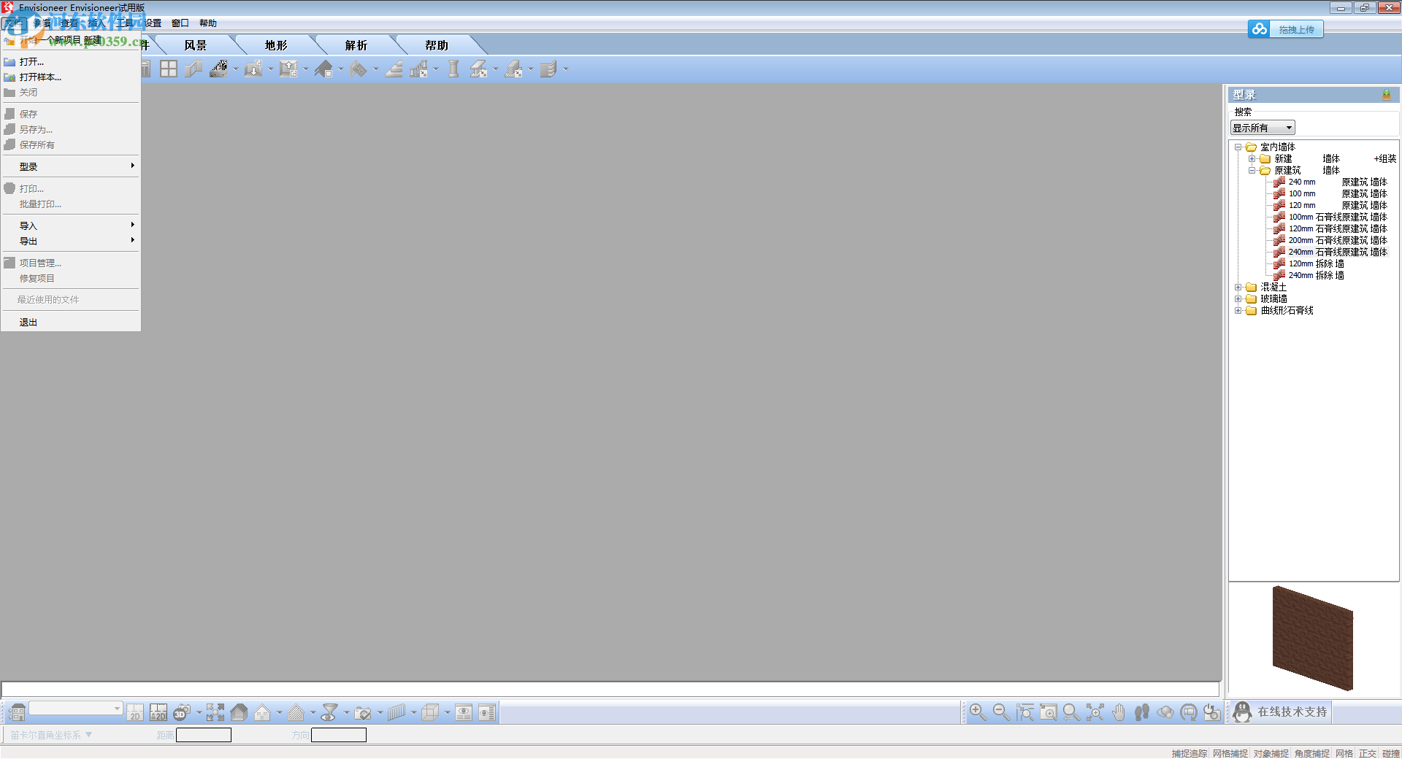The width and height of the screenshot is (1402, 759).
Task: Collapse the 原建筑 tree folder
Action: (1252, 171)
